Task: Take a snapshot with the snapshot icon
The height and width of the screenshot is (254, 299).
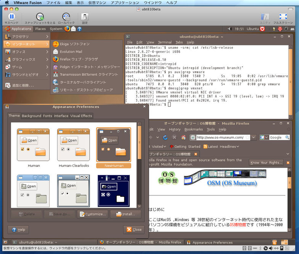Action: pyautogui.click(x=40, y=17)
